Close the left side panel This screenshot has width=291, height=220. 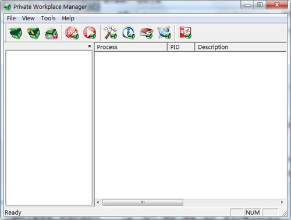coord(90,46)
